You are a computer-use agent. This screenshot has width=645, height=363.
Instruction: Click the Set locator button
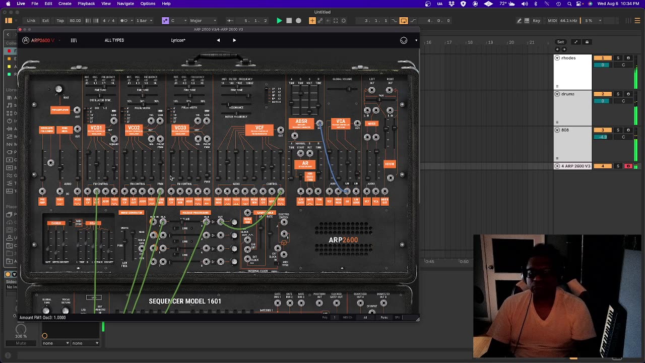coord(561,42)
